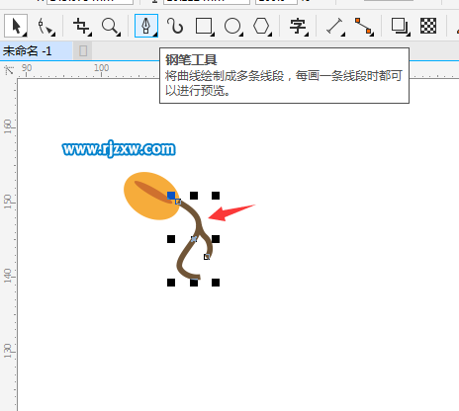Click the top-right black selection handle
The image size is (459, 411).
click(216, 196)
